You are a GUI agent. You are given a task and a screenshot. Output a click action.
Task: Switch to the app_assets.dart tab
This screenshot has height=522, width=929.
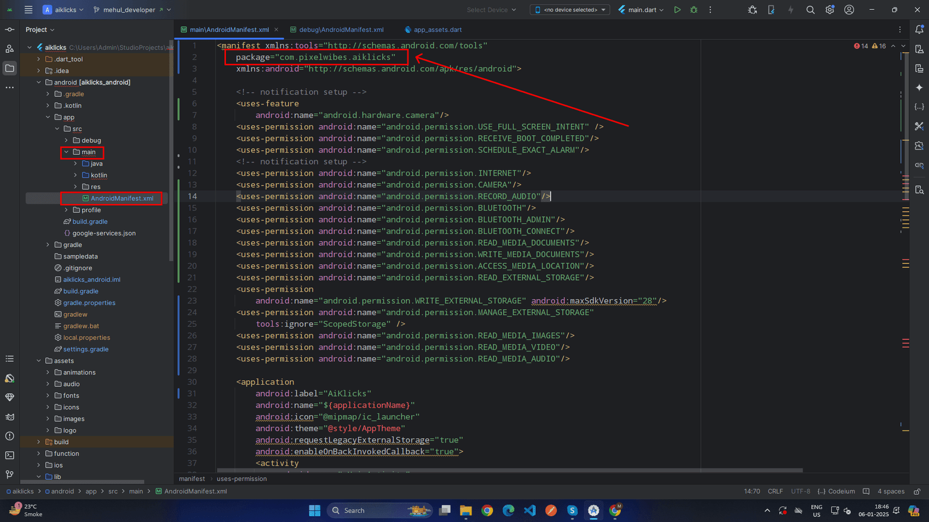click(x=437, y=30)
